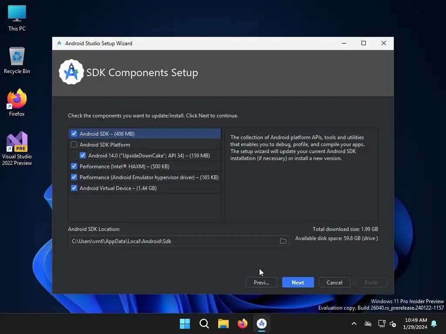Open This PC desktop icon
The height and width of the screenshot is (334, 446).
point(17,18)
